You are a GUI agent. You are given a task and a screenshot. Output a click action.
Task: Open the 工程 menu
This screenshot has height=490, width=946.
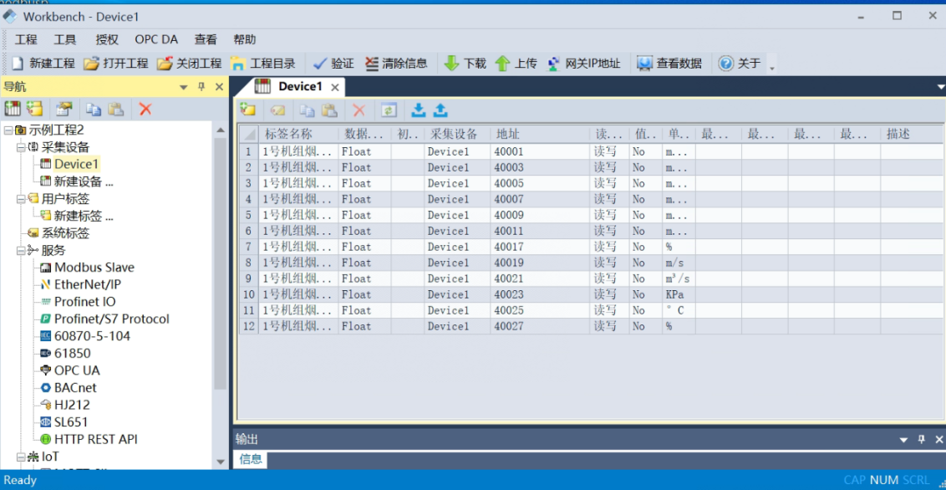coord(26,40)
